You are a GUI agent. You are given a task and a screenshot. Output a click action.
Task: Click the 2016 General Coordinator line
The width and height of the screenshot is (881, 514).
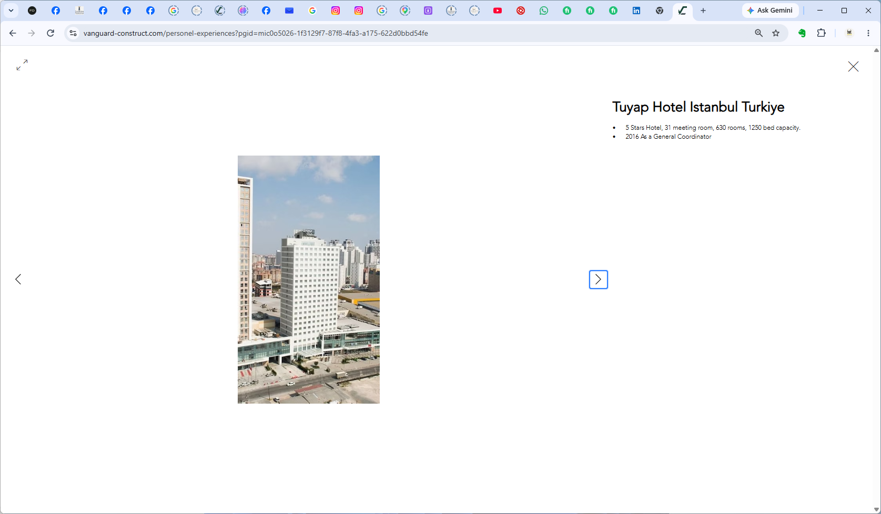point(668,137)
